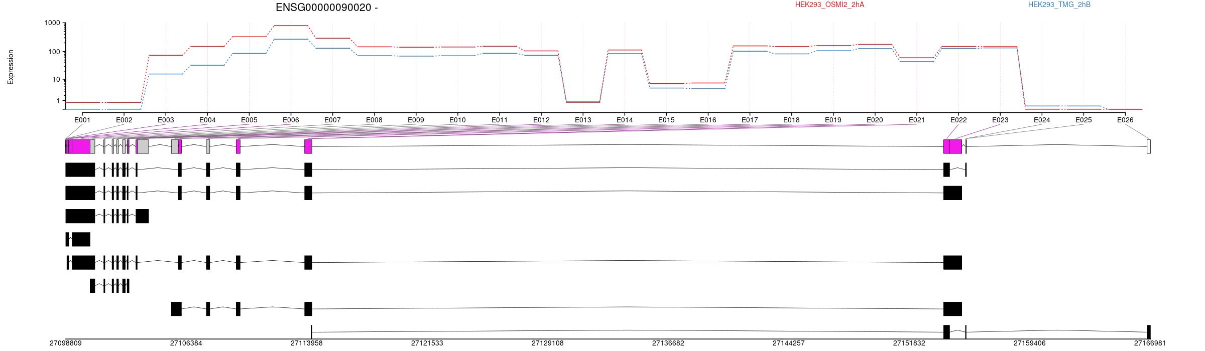This screenshot has height=351, width=1205.
Task: Click the 10 y-axis tick label
Action: point(56,79)
